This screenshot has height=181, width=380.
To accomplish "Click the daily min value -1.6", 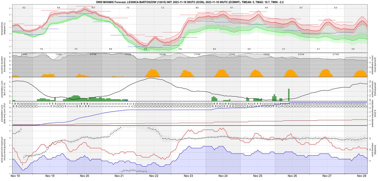I will pos(180,49).
